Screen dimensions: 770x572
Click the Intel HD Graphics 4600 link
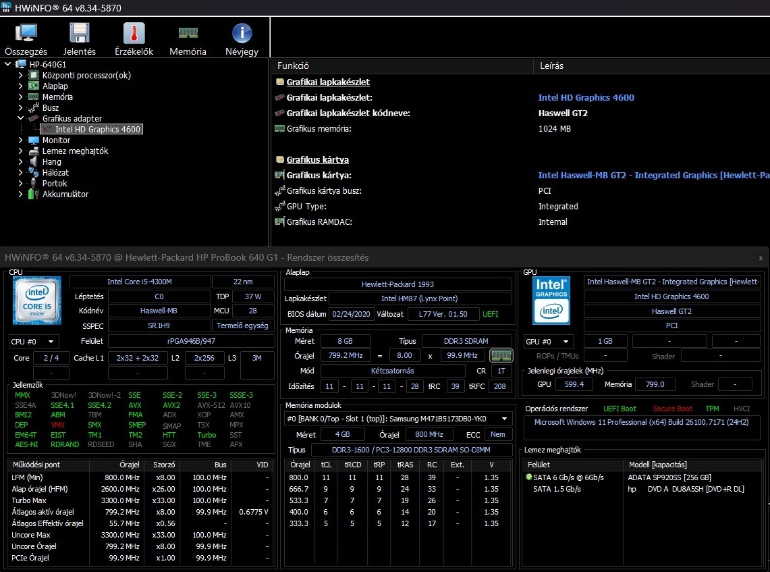coord(586,97)
